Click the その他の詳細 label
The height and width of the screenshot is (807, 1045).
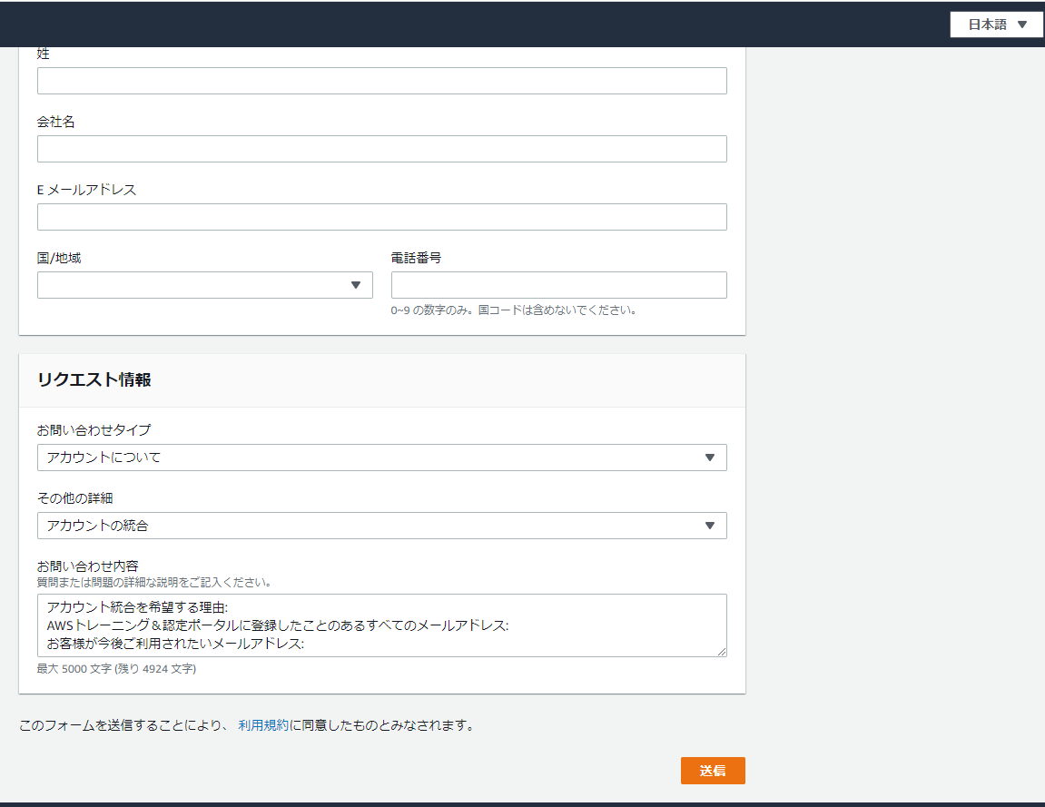74,498
